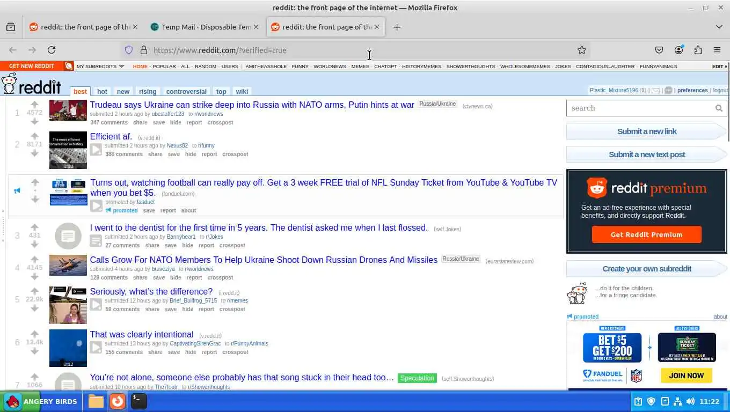Viewport: 730px width, 412px height.
Task: Click the browser URL address bar
Action: tap(354, 50)
